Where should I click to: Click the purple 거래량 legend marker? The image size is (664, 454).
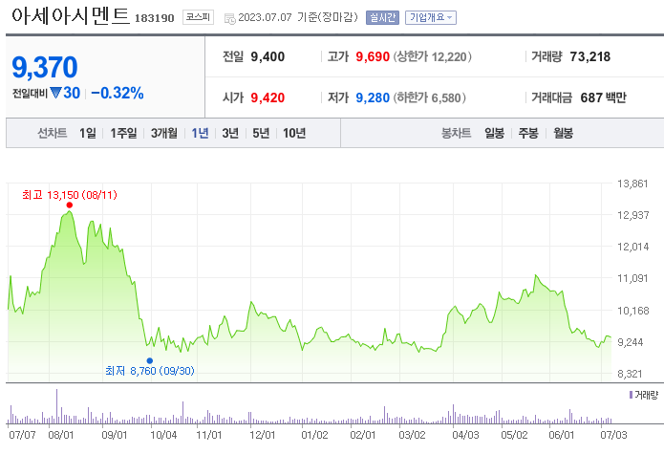[x=631, y=395]
